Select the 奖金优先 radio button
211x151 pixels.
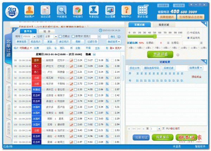(x=188, y=38)
